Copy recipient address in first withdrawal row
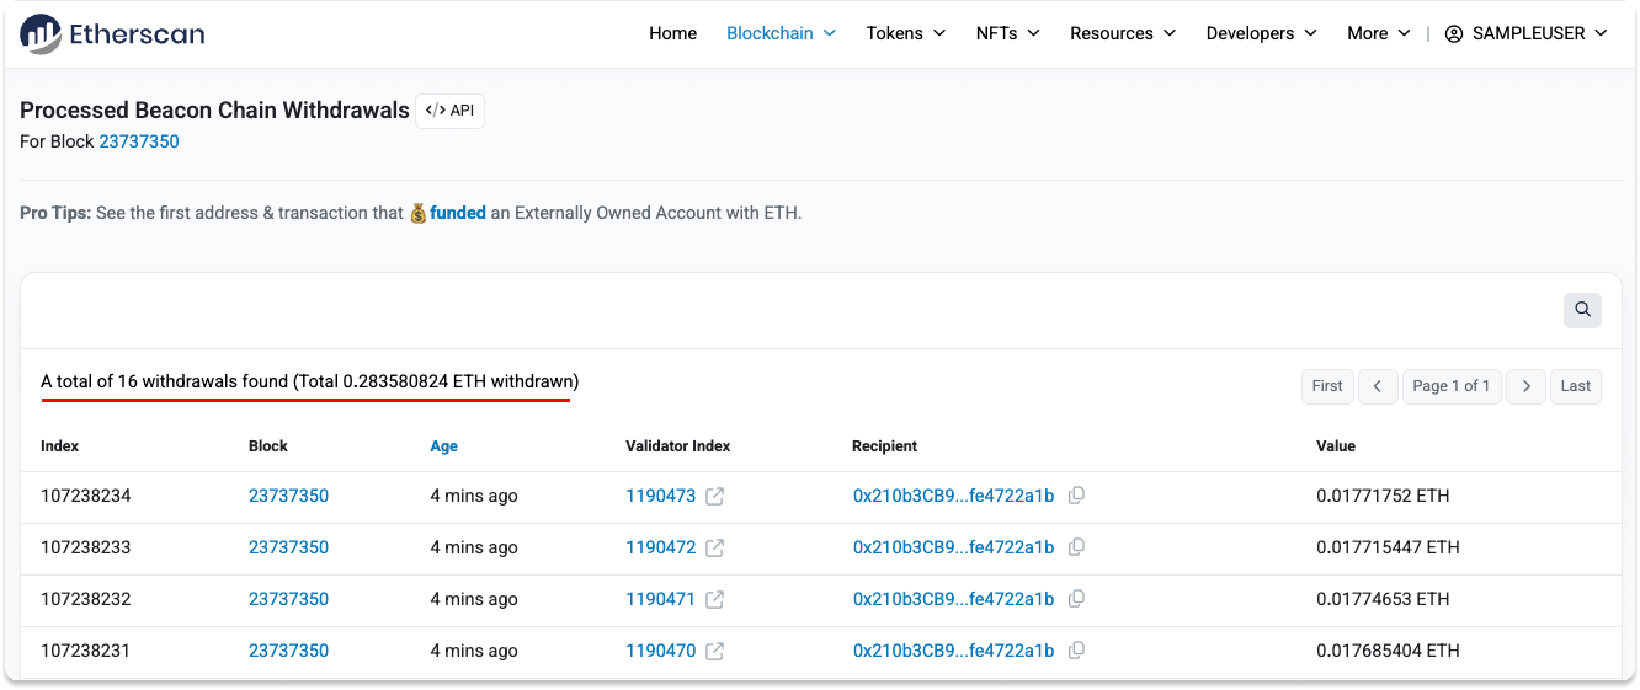Image resolution: width=1640 pixels, height=690 pixels. 1076,496
